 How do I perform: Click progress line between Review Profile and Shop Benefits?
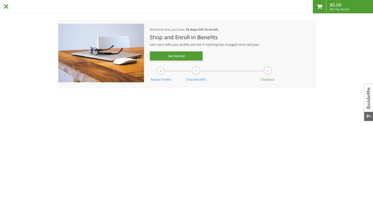[x=179, y=71]
